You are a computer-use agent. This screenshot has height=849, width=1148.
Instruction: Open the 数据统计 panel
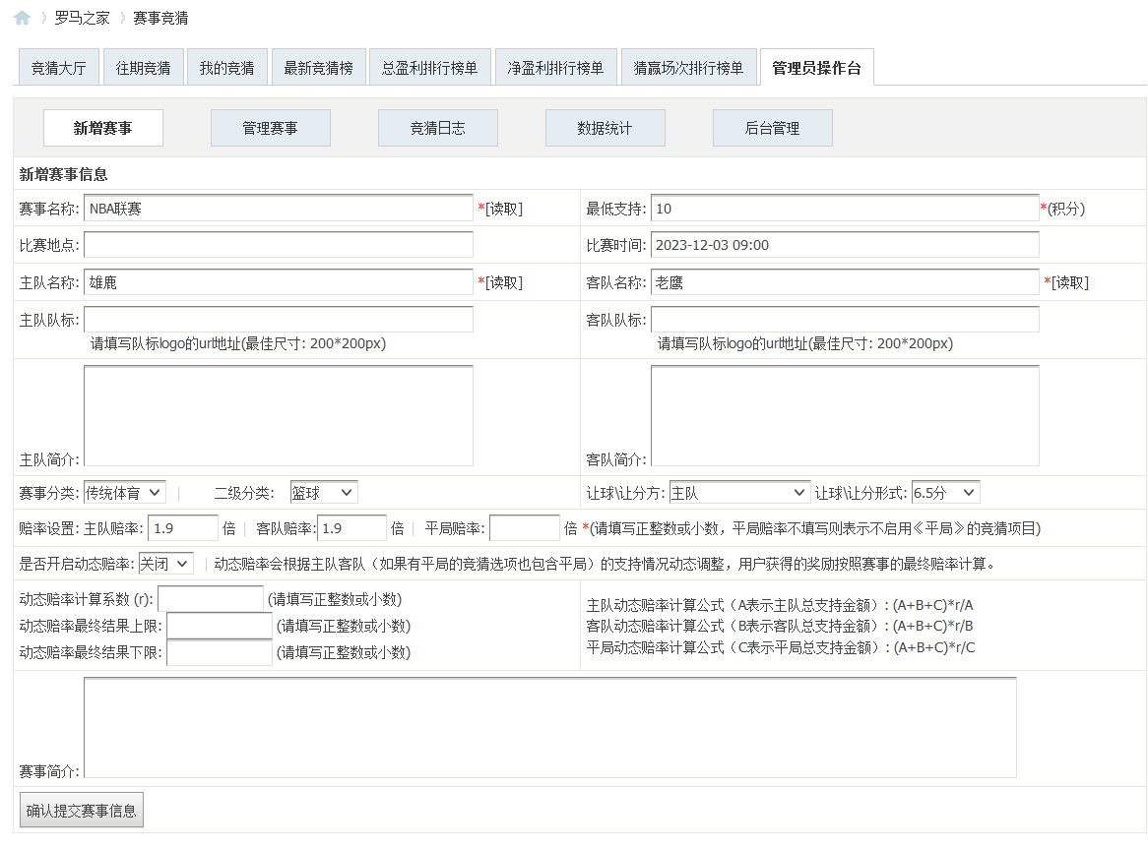point(605,127)
